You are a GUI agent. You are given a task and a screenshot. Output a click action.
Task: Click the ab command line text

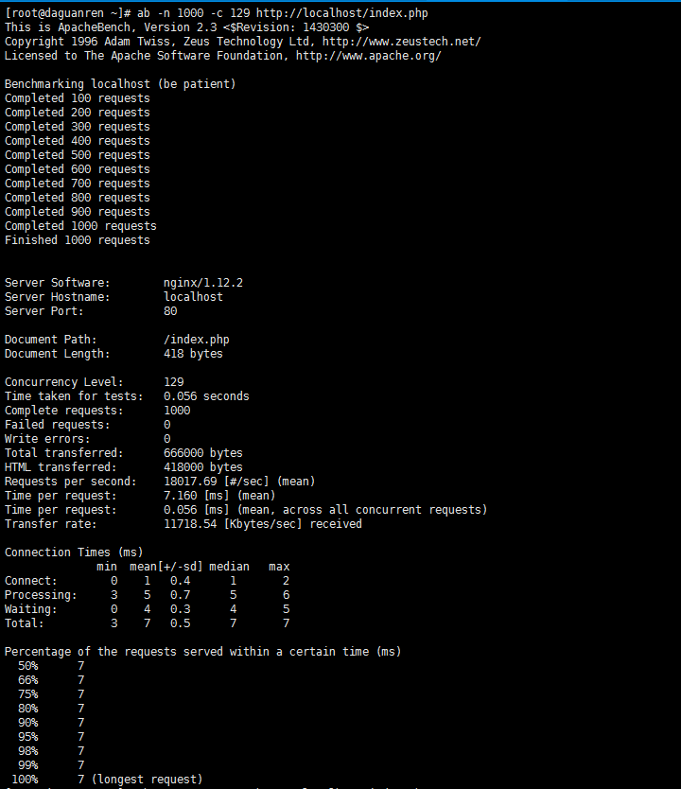tap(282, 13)
